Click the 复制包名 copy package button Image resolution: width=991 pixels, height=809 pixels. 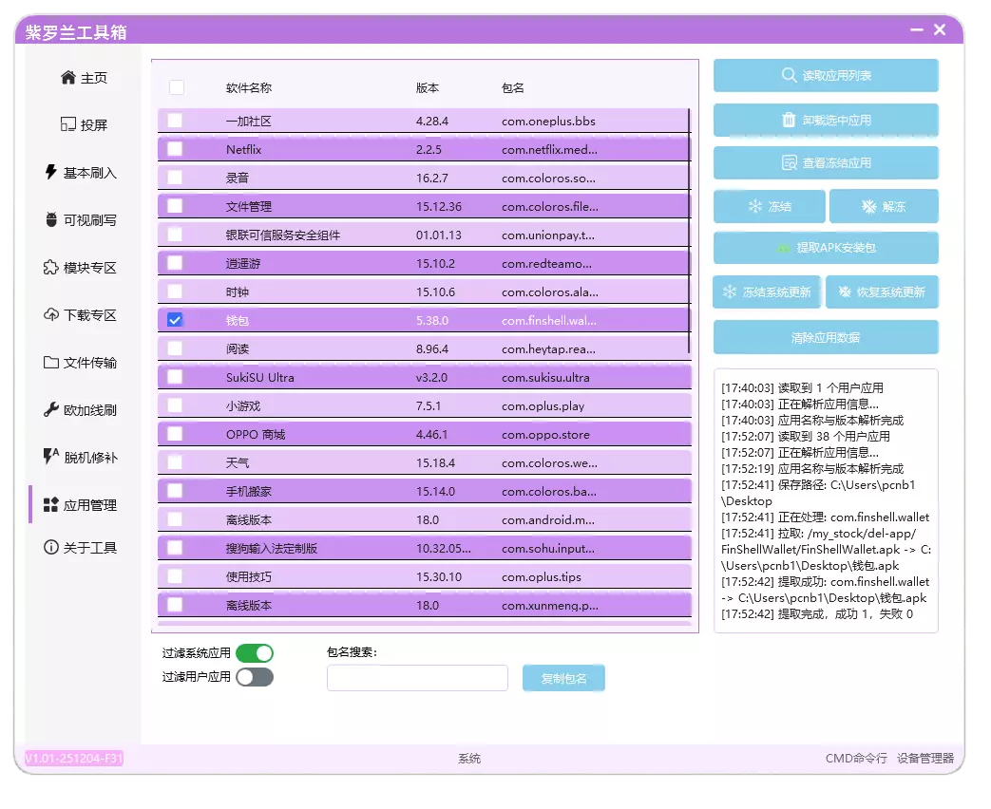pos(562,677)
